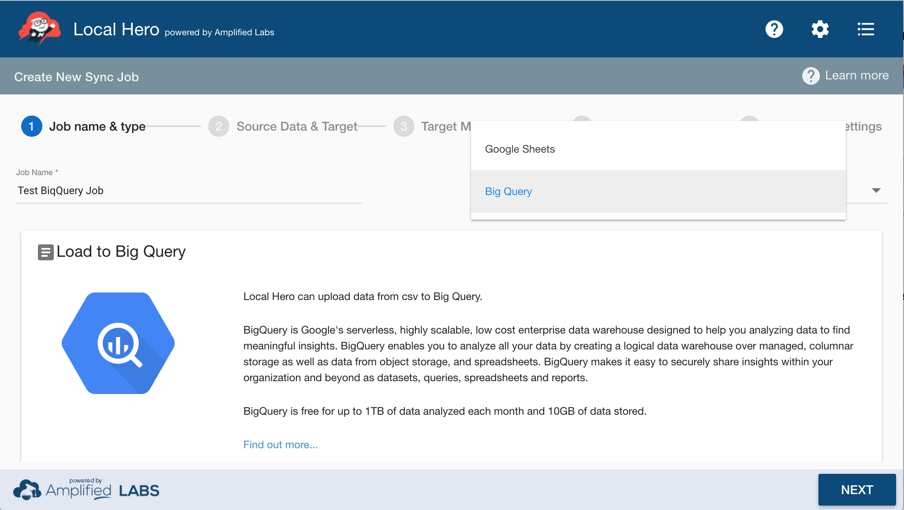Choose Big Query option in dropdown list
The image size is (904, 510).
(x=508, y=191)
